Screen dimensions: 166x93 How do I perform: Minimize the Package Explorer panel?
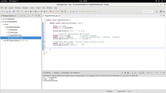tap(36, 16)
